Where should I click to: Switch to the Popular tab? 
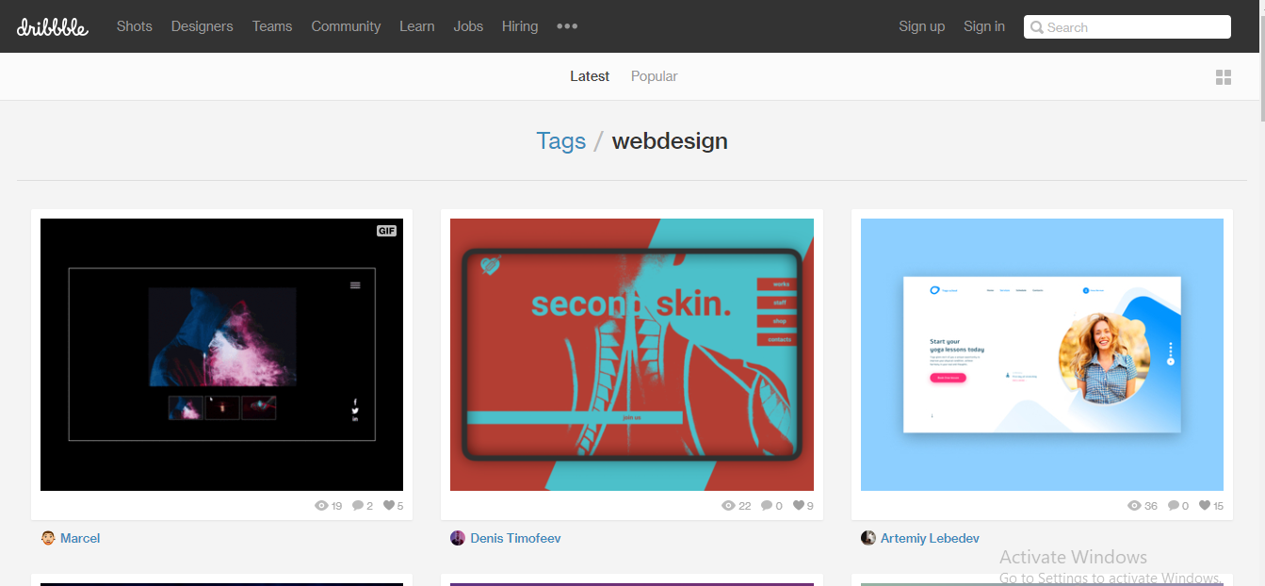[654, 76]
